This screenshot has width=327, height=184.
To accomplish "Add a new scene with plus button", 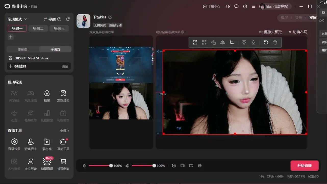I will pyautogui.click(x=11, y=37).
